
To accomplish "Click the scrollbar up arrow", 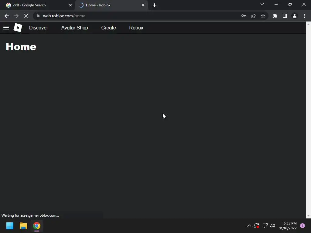I will point(308,24).
